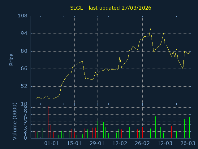The height and width of the screenshot is (149, 198).
Task: Click the 94 price axis value
Action: click(x=24, y=34)
